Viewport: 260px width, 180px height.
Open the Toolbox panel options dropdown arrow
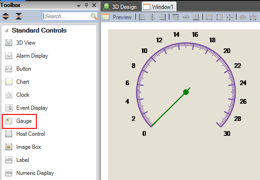click(79, 6)
